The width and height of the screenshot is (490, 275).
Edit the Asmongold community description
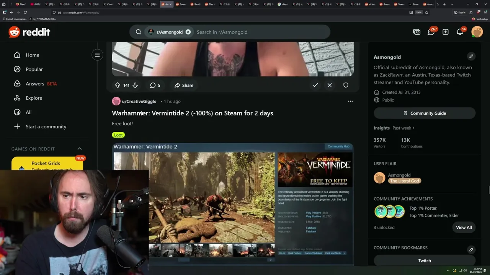pyautogui.click(x=471, y=56)
